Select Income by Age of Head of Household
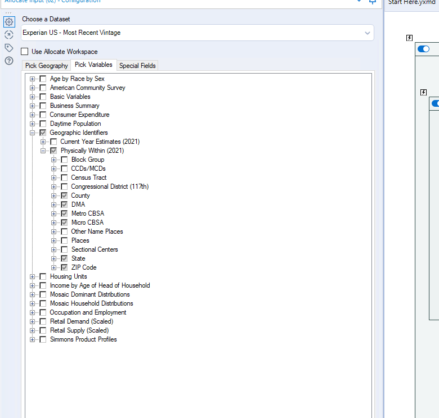This screenshot has width=439, height=418. pyautogui.click(x=100, y=285)
